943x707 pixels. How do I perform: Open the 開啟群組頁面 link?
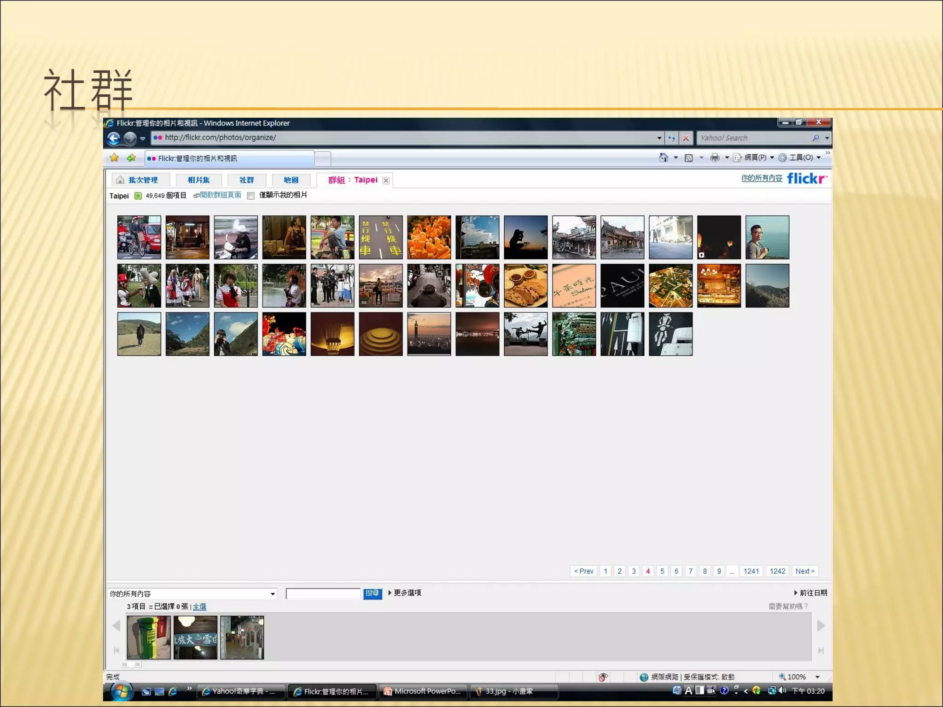coord(220,195)
